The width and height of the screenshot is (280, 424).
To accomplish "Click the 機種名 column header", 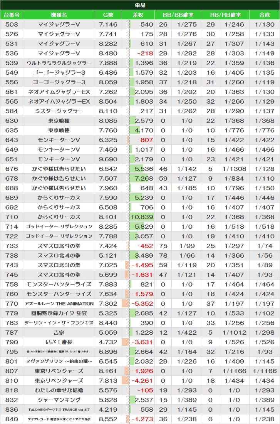I will [59, 15].
